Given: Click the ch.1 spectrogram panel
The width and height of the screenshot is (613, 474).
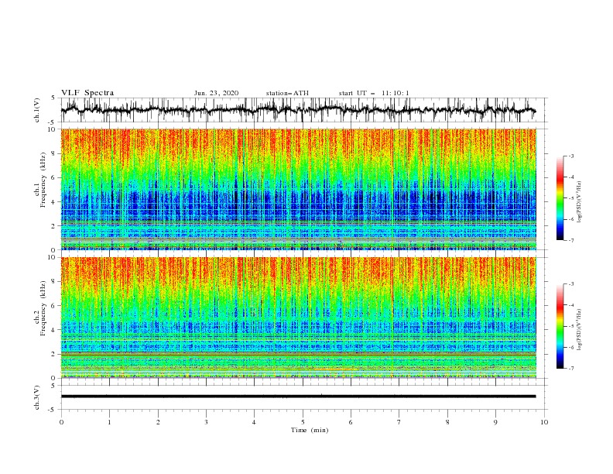Looking at the screenshot, I should point(299,189).
